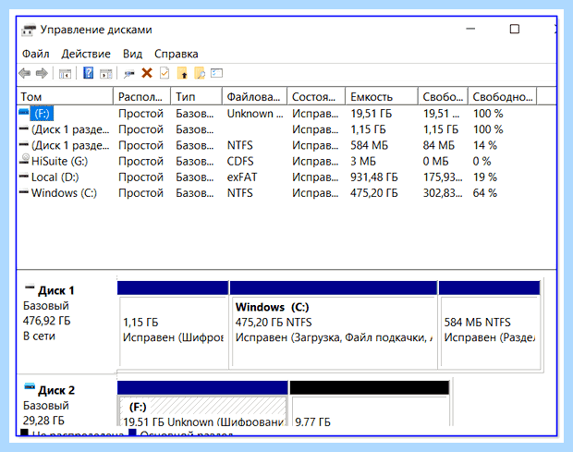Sort by the Файлова... column header
This screenshot has width=573, height=452.
[254, 96]
